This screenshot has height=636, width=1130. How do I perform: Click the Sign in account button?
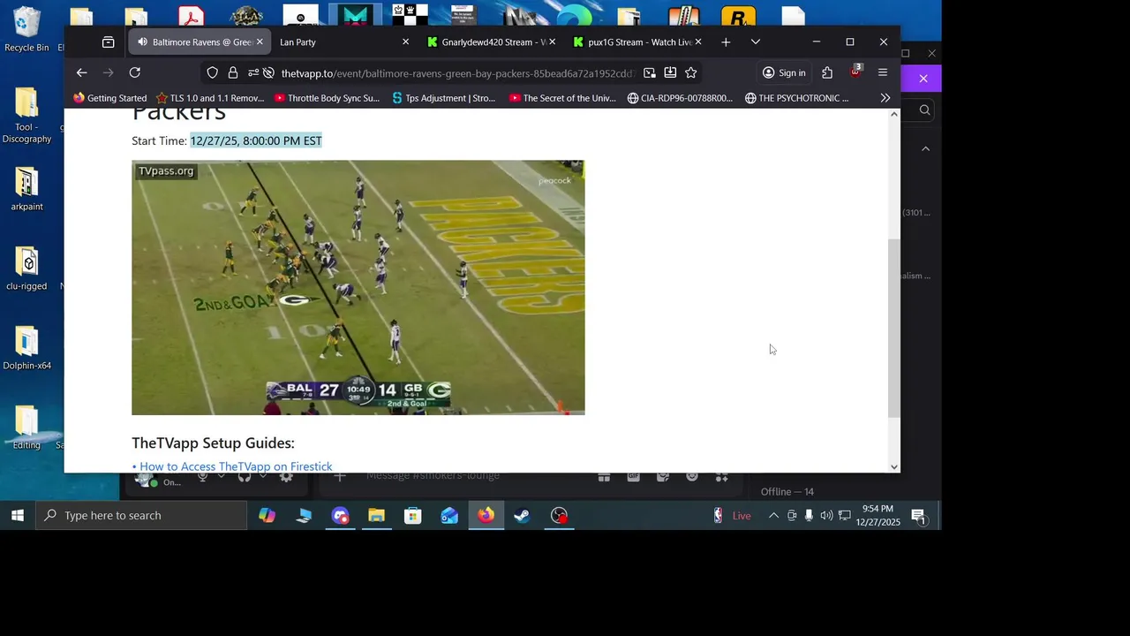click(x=784, y=73)
